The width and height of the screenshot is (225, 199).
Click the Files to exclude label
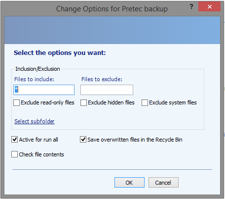tap(102, 79)
